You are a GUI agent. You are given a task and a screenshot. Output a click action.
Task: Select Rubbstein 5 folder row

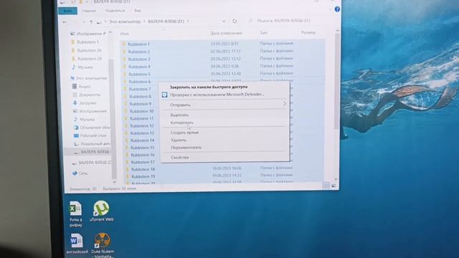222,74
